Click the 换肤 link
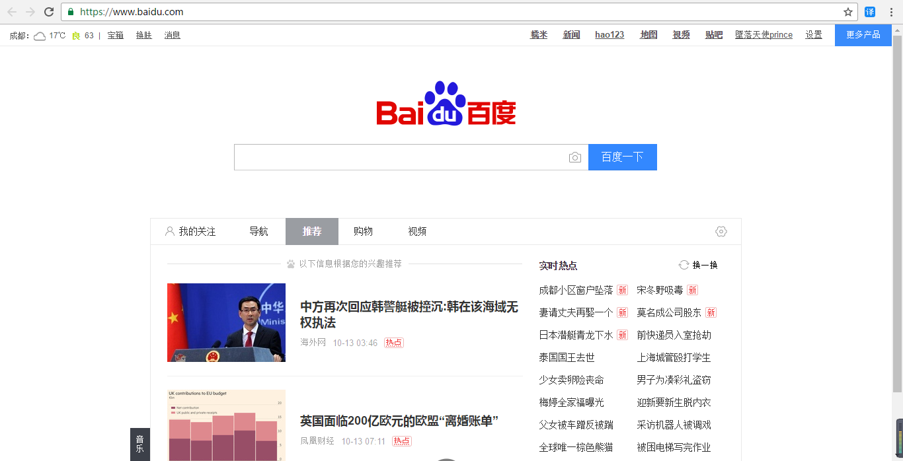This screenshot has height=461, width=903. (x=144, y=36)
